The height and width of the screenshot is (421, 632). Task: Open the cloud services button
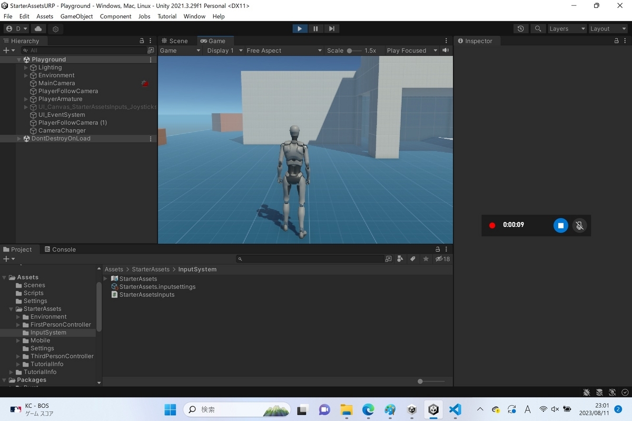39,29
